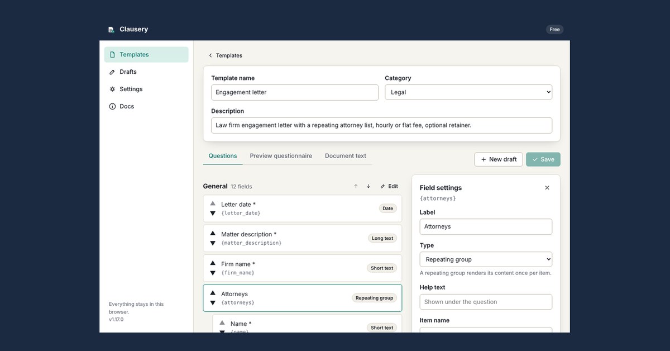Click the v1.17.0 version text
Screen dimensions: 670x351
tap(116, 319)
